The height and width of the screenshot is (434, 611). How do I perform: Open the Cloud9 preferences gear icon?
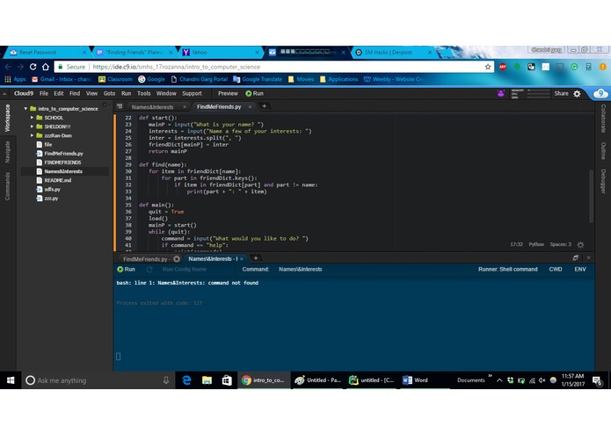[x=577, y=93]
